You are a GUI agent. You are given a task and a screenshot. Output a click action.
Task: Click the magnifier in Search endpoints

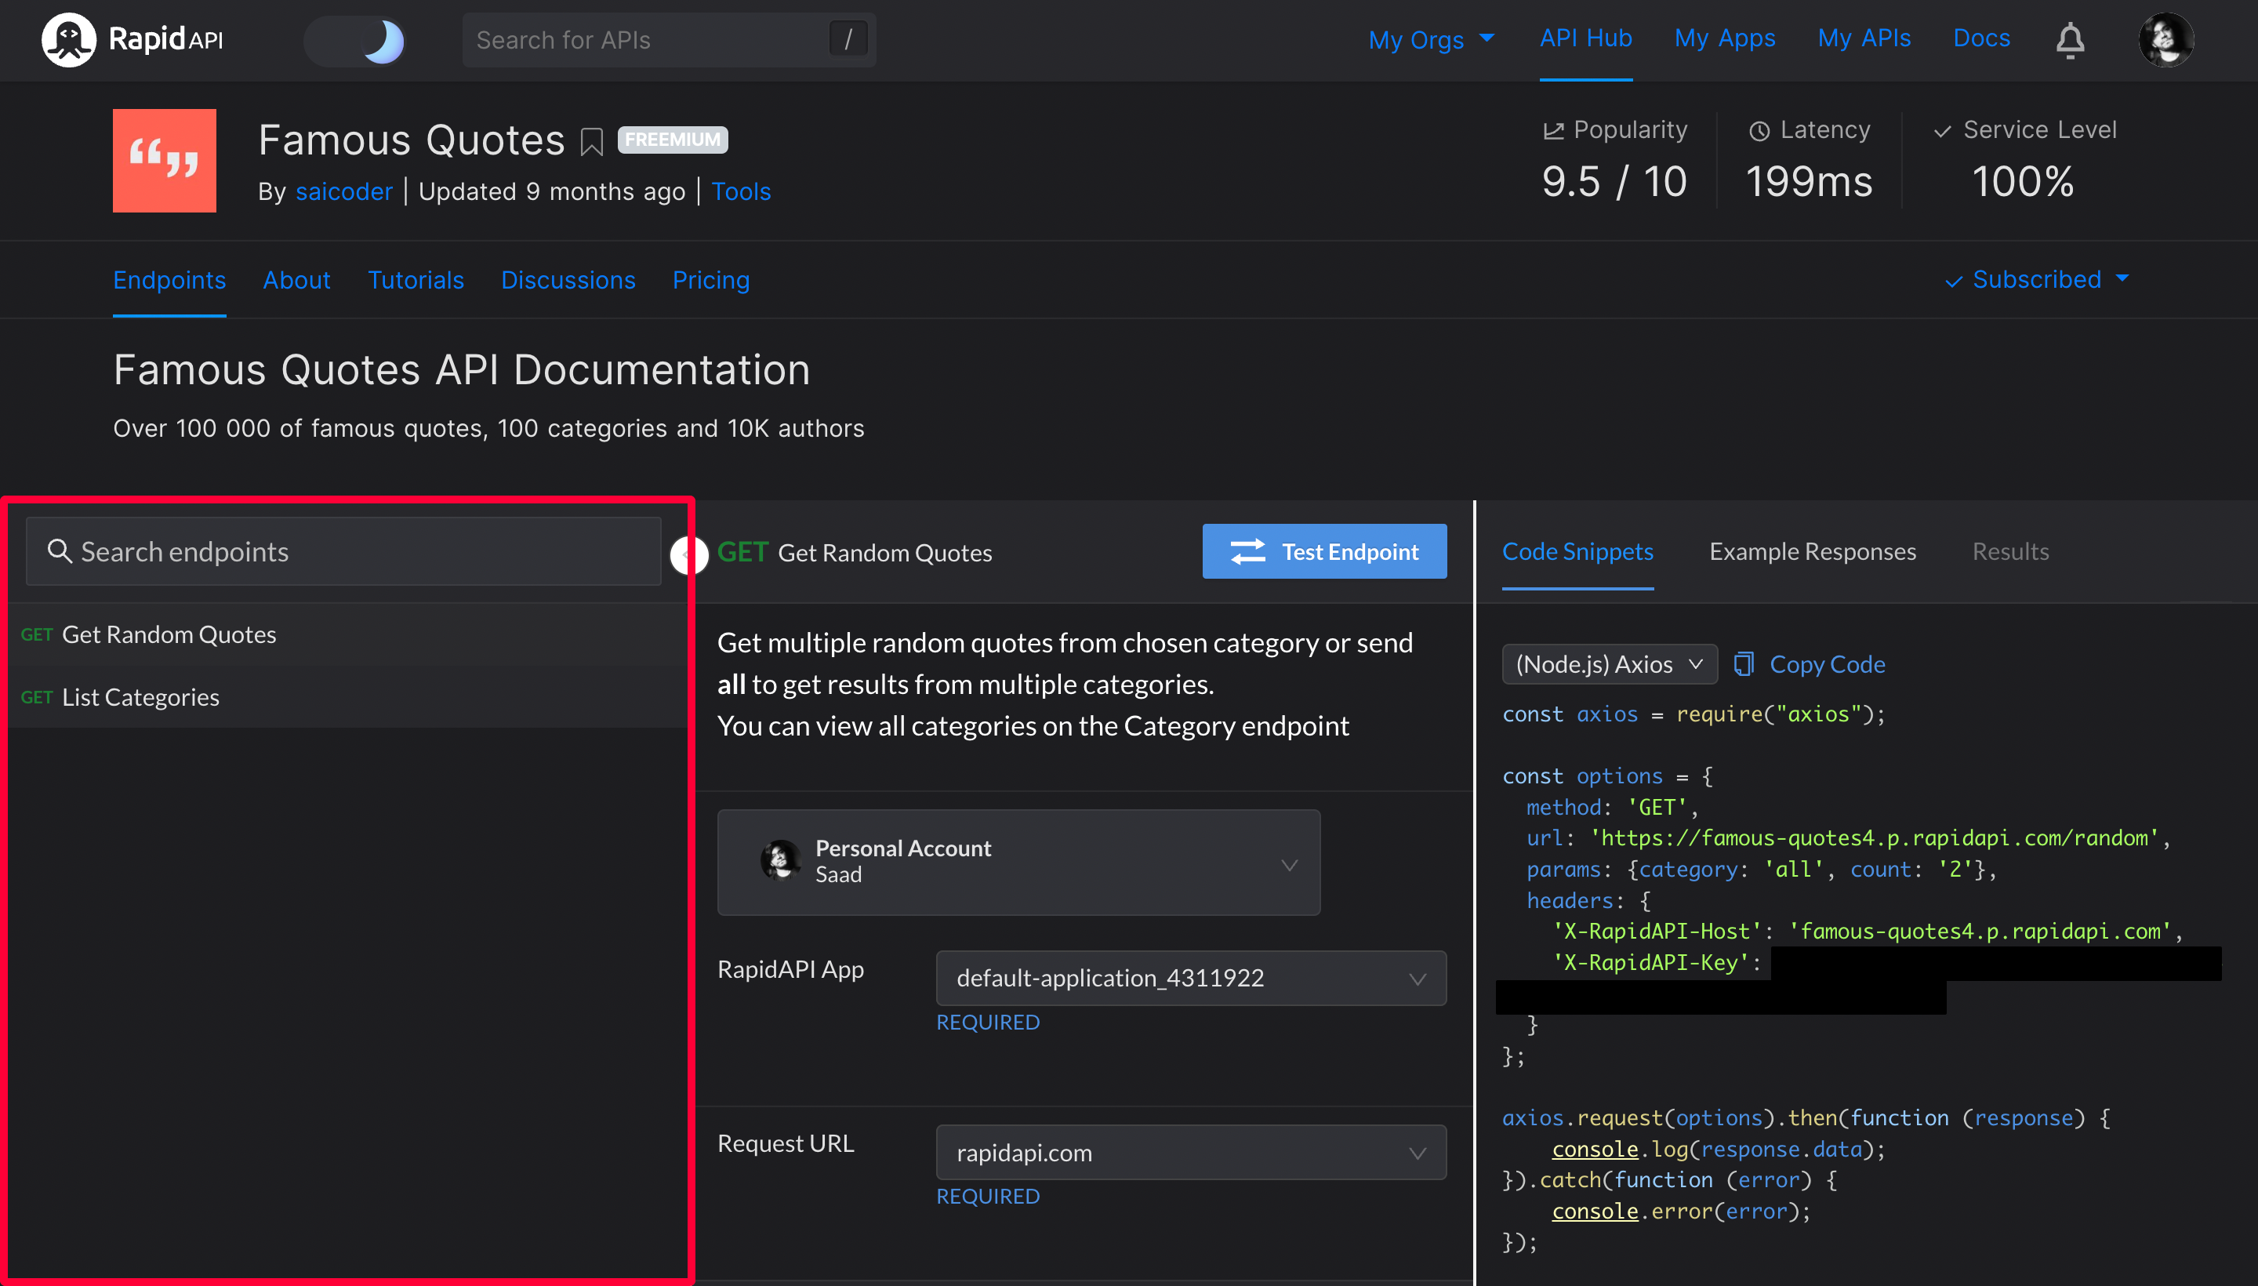(x=59, y=551)
